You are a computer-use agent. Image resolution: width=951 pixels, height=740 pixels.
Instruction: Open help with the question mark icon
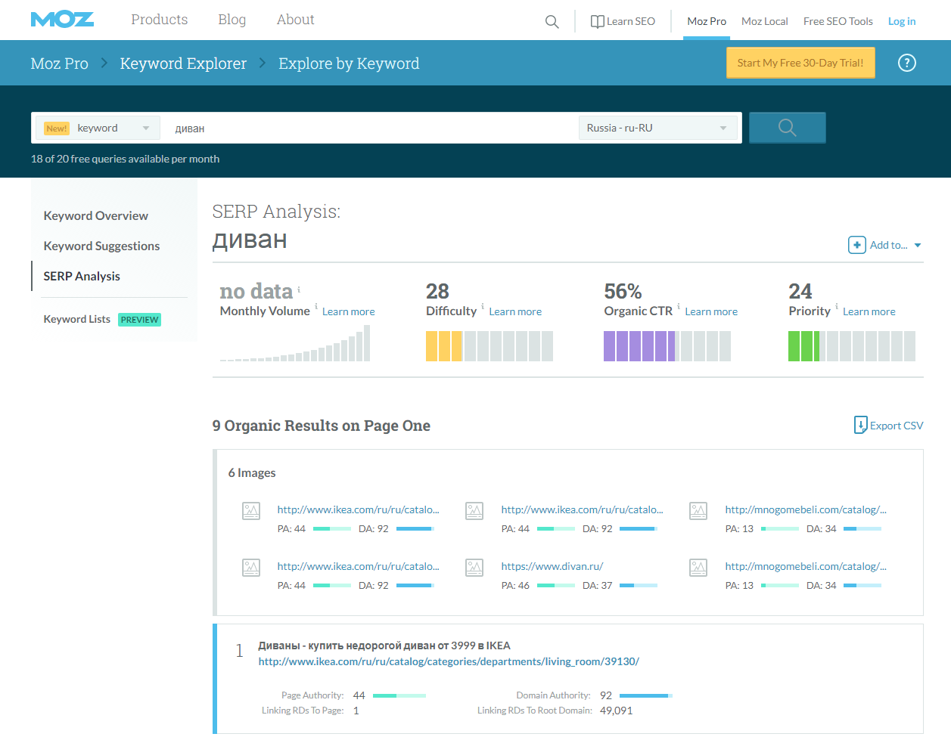pyautogui.click(x=906, y=63)
